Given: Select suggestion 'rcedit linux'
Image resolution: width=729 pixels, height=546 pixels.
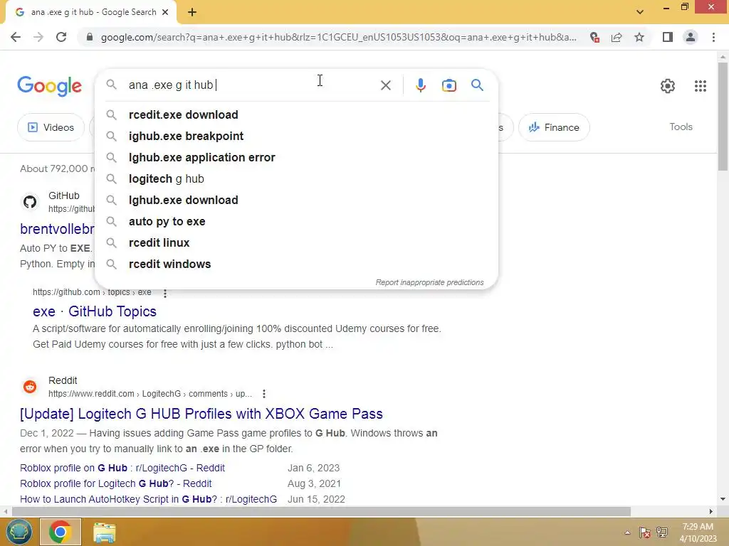Looking at the screenshot, I should [296, 243].
